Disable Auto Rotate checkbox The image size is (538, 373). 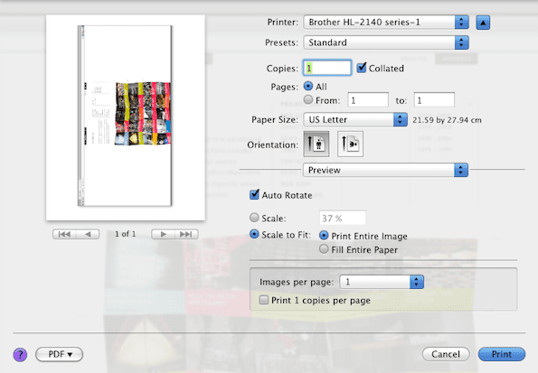click(x=254, y=195)
